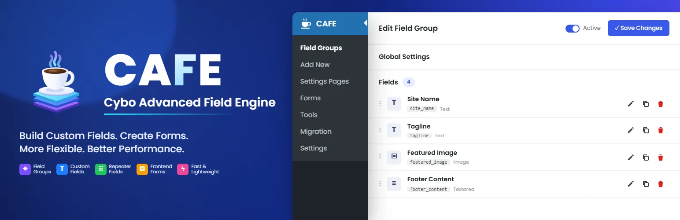Click the Footer Content drag handle
Viewport: 680px width, 220px height.
click(x=380, y=183)
